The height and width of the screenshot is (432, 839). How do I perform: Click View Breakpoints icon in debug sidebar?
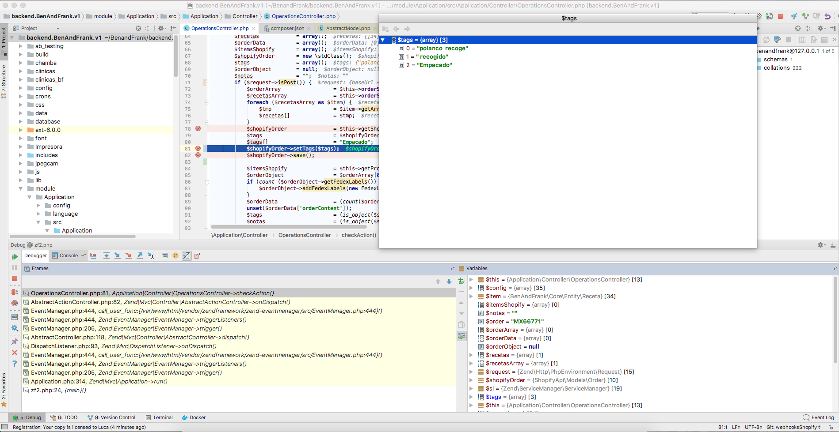coord(15,292)
